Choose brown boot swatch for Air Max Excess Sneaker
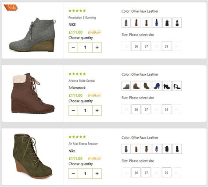The height and width of the screenshot is (187, 208). click(x=136, y=149)
